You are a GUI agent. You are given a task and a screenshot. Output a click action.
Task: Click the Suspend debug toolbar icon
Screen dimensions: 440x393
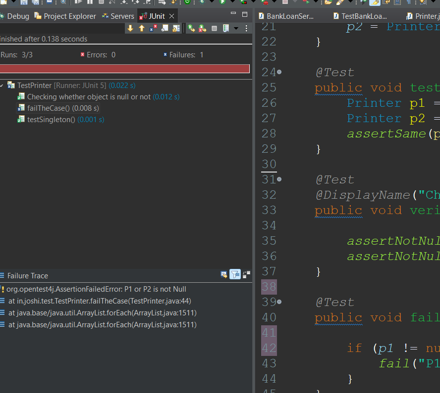click(x=90, y=1)
